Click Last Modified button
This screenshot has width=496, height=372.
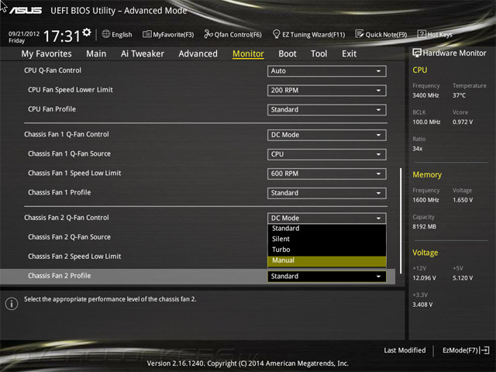click(405, 350)
